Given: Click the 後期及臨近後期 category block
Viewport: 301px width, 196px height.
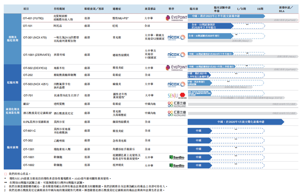Looking at the screenshot, I should point(13,39).
